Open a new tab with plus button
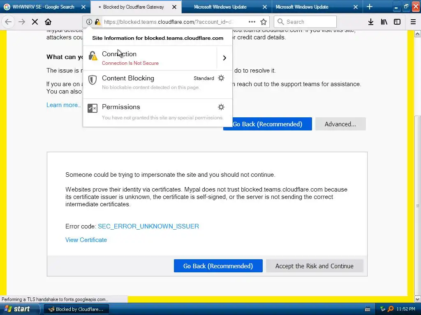Screen dimensions: 421x315 [370, 7]
